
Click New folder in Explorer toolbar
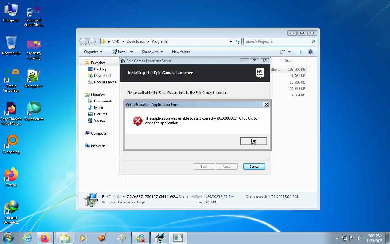[x=181, y=52]
